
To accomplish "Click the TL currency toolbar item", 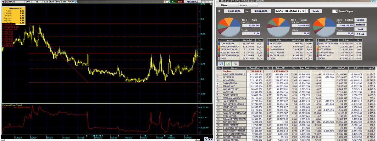I will 37,2.
